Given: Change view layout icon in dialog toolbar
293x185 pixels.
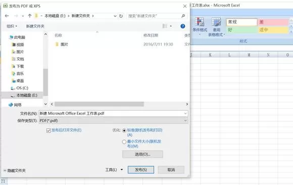Looking at the screenshot, I should click(x=165, y=26).
